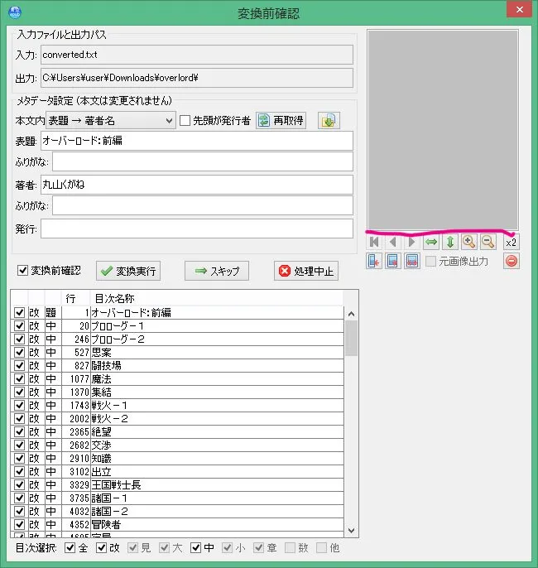Image resolution: width=538 pixels, height=568 pixels.
Task: Zoom out of the cover preview
Action: [x=488, y=242]
